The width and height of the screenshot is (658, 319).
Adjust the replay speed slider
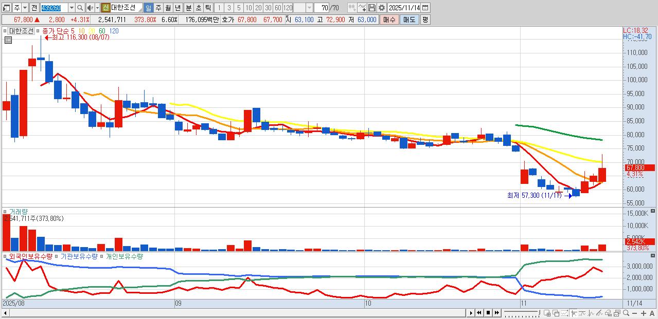click(x=522, y=313)
